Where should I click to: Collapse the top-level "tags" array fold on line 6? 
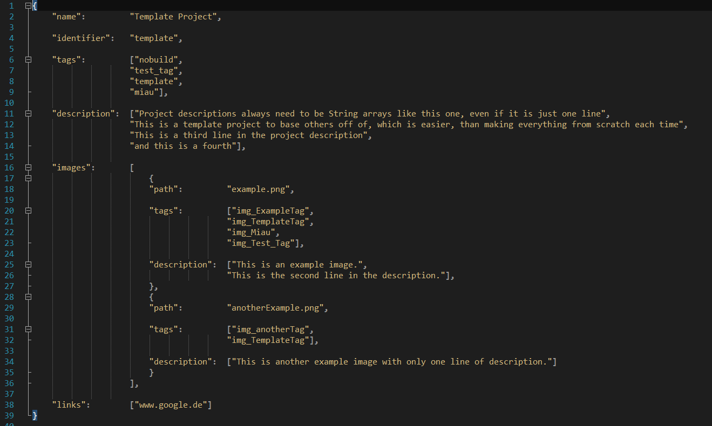coord(29,60)
